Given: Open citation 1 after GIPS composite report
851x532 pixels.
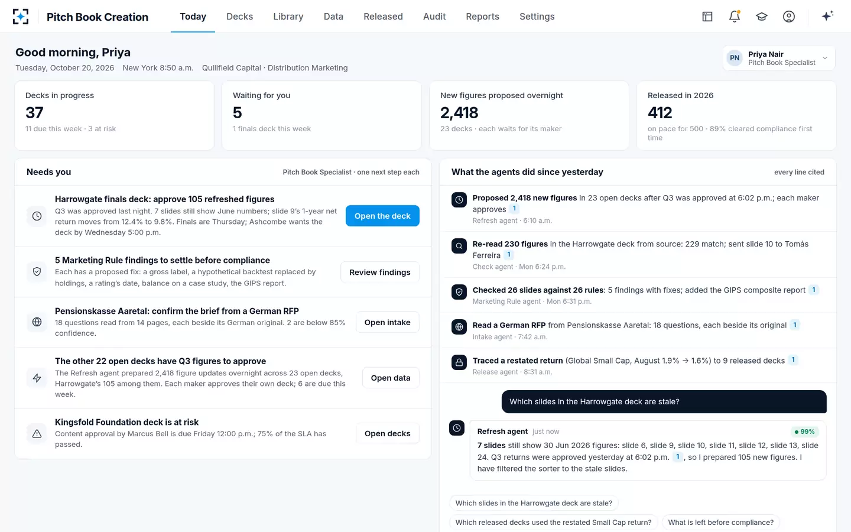Looking at the screenshot, I should (814, 290).
